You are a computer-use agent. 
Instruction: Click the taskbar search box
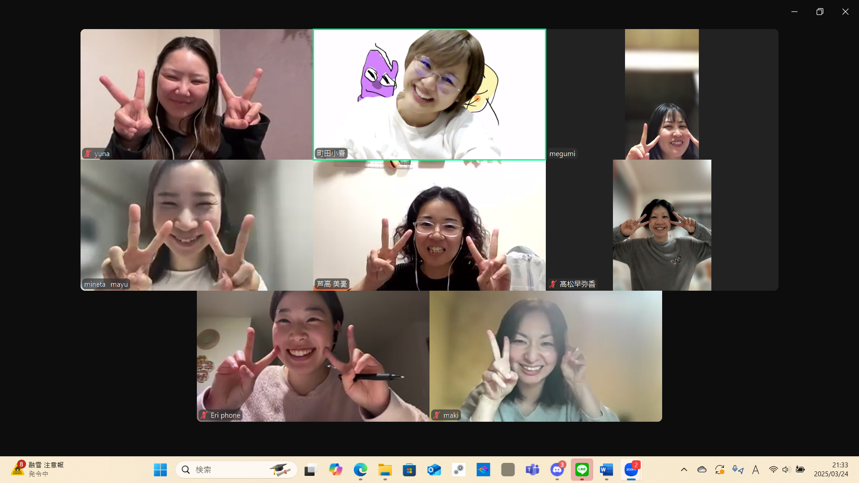[236, 470]
